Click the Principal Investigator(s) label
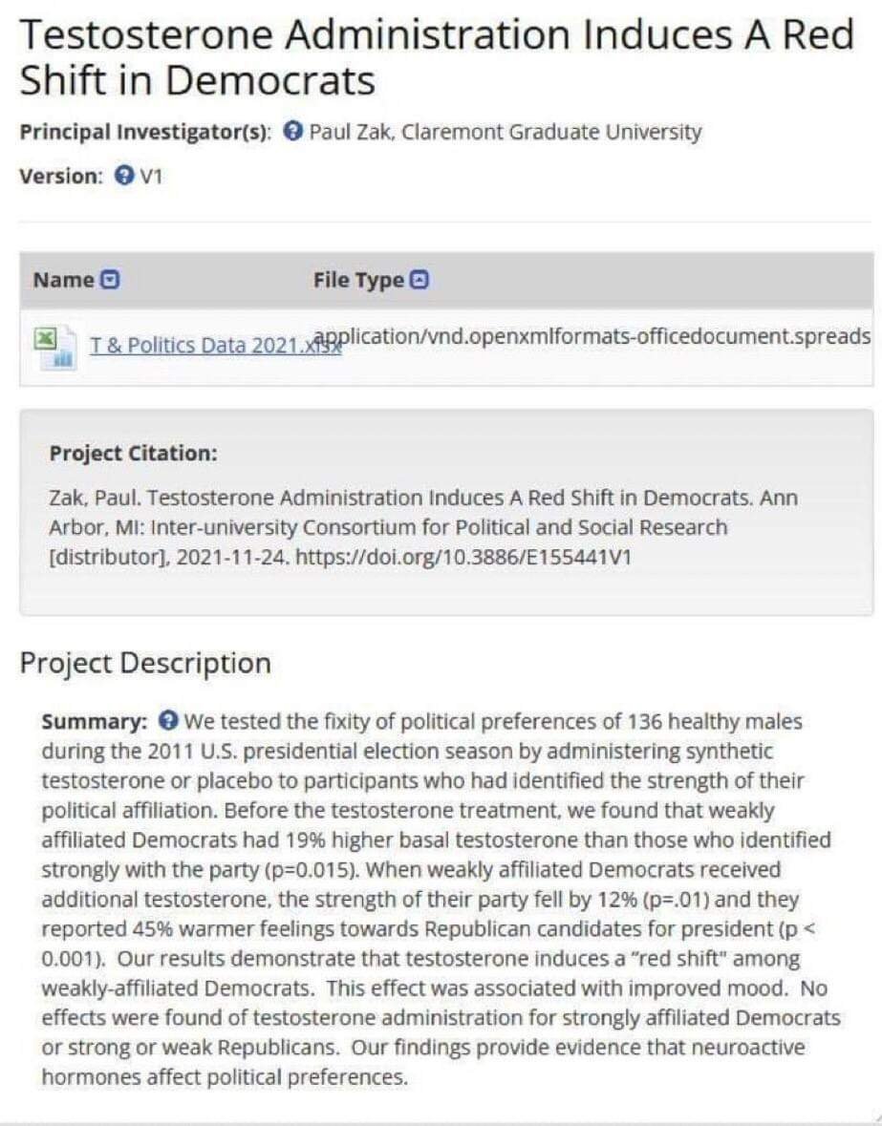882x1126 pixels. [145, 133]
